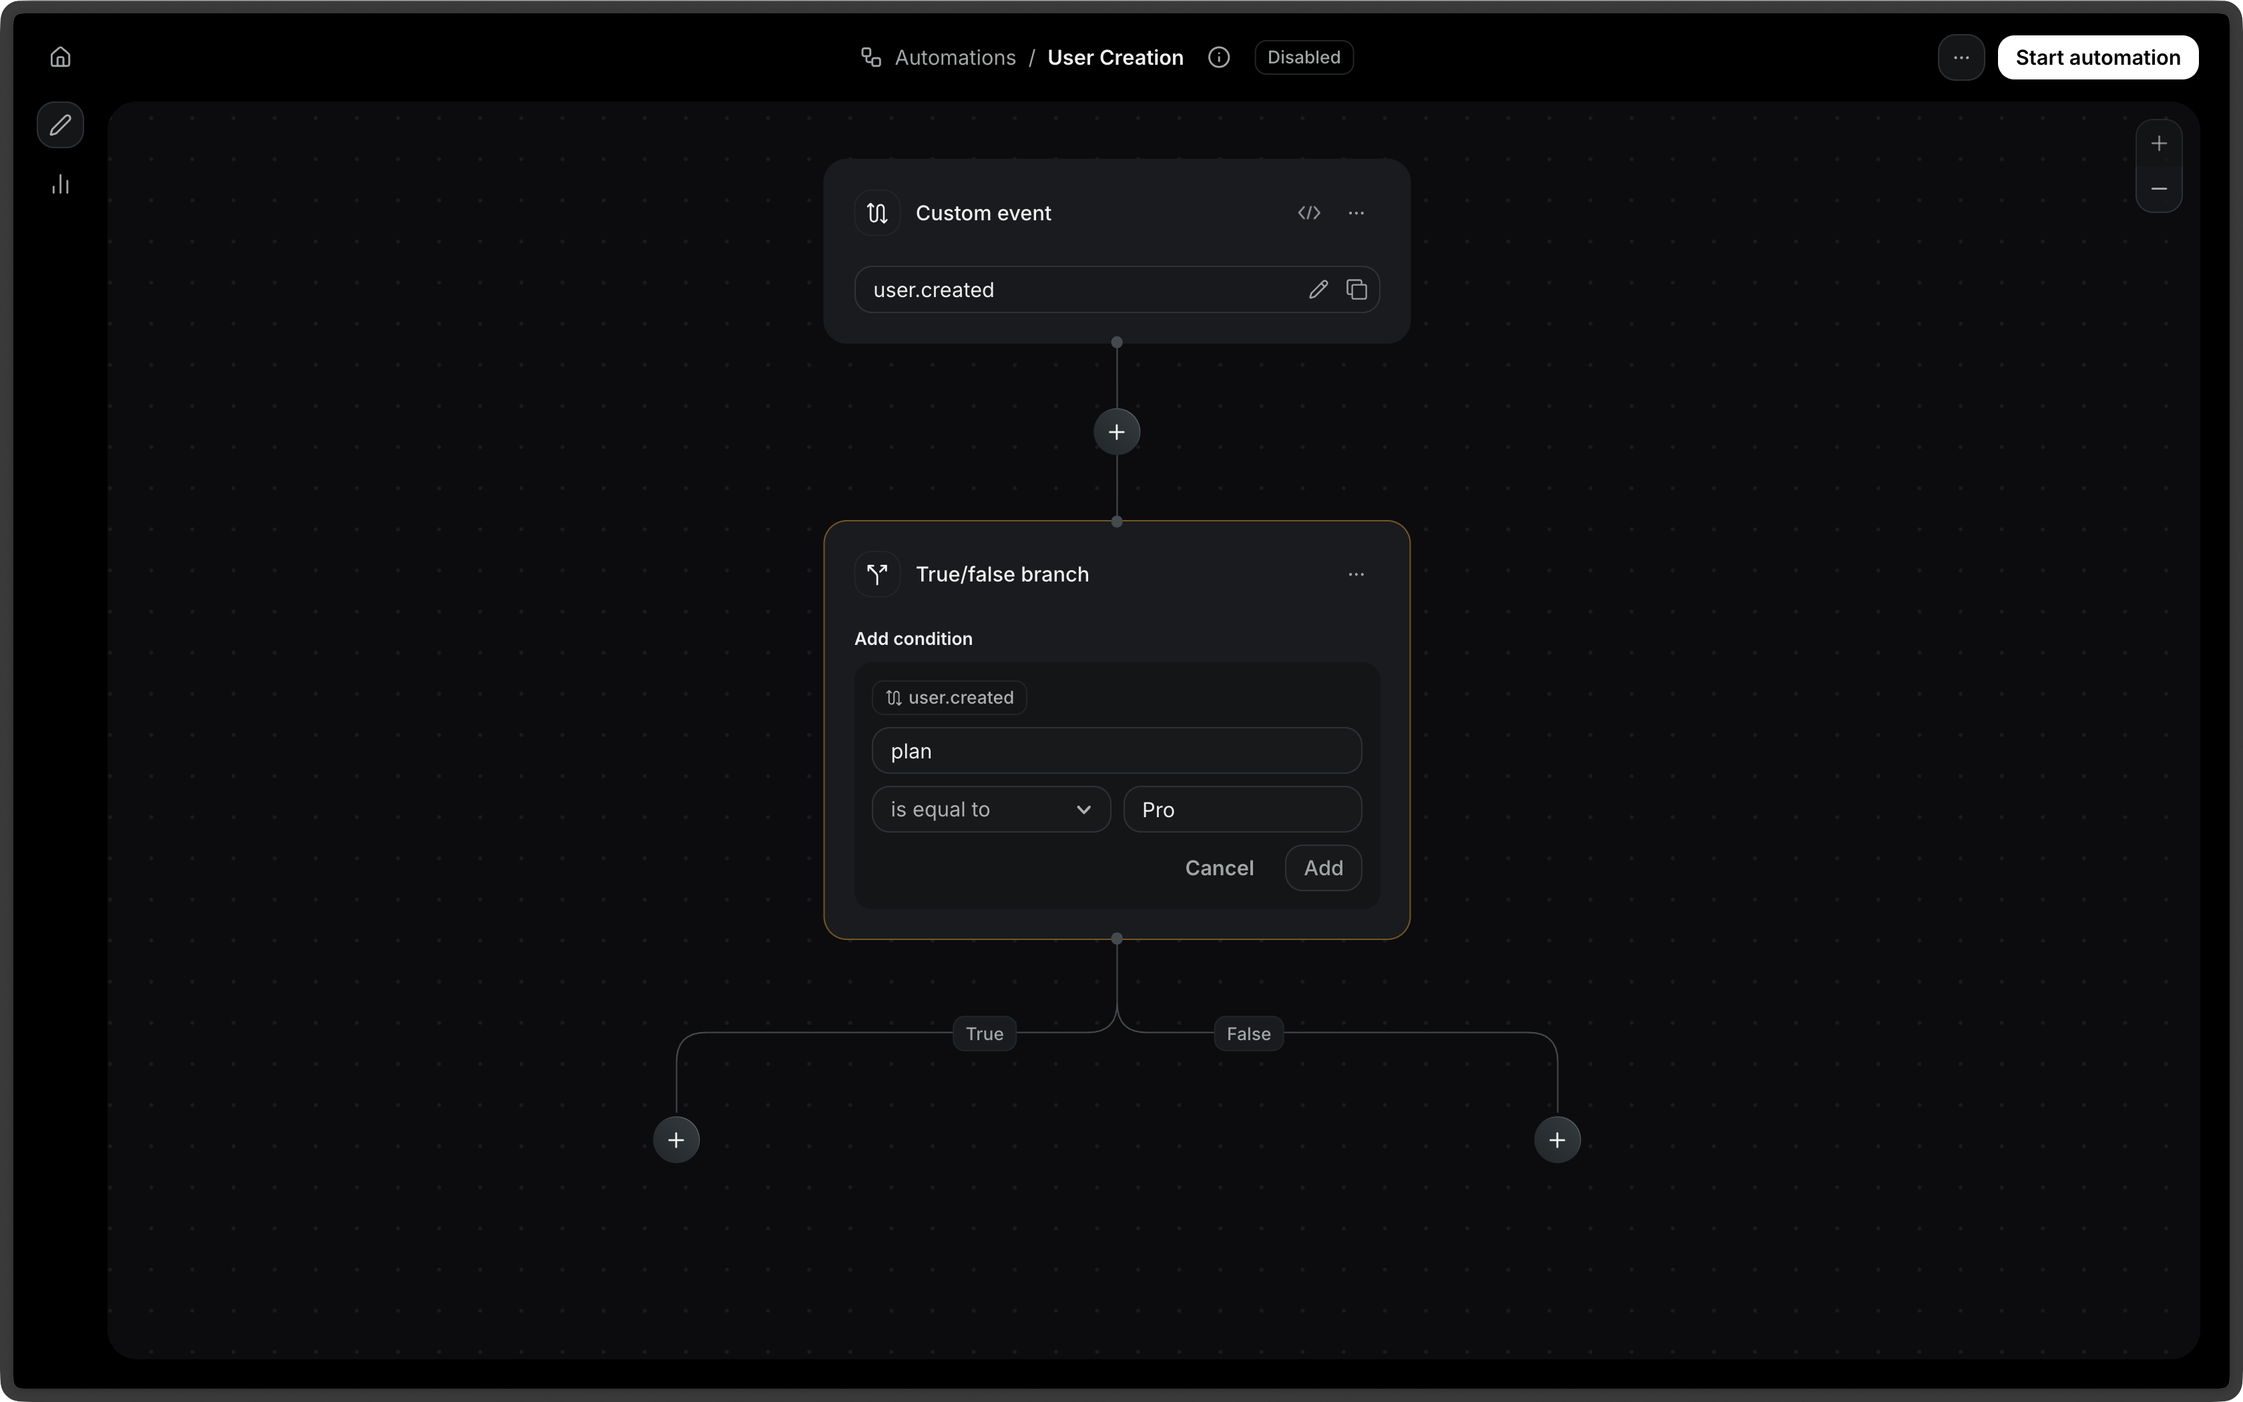
Task: Click the info icon beside User Creation
Action: 1219,57
